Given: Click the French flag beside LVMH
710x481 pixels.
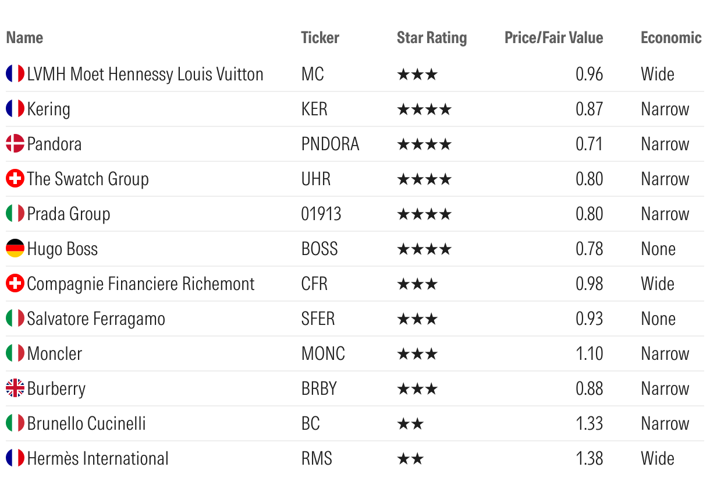Looking at the screenshot, I should [x=15, y=74].
